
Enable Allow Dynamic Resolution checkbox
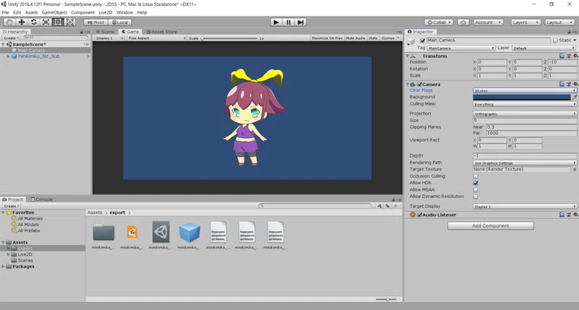(476, 197)
